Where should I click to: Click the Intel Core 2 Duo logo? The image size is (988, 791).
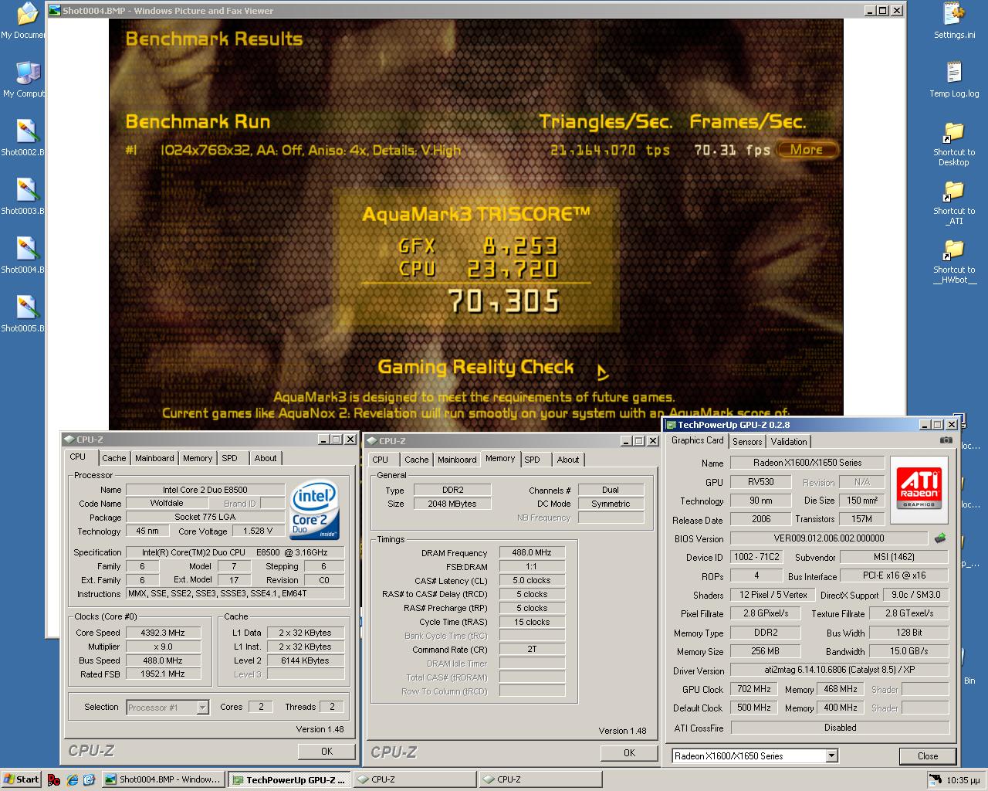tap(313, 511)
